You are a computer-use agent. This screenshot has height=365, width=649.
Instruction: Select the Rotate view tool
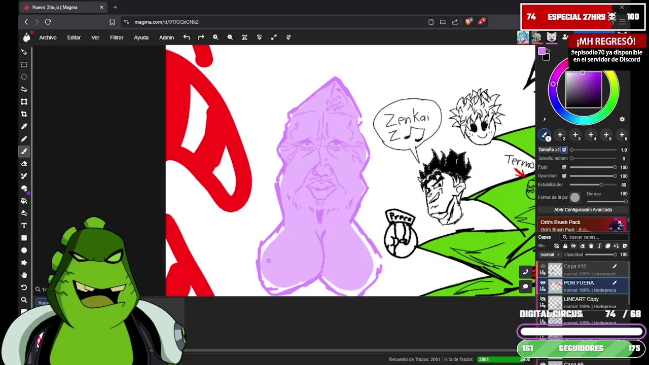[x=24, y=287]
